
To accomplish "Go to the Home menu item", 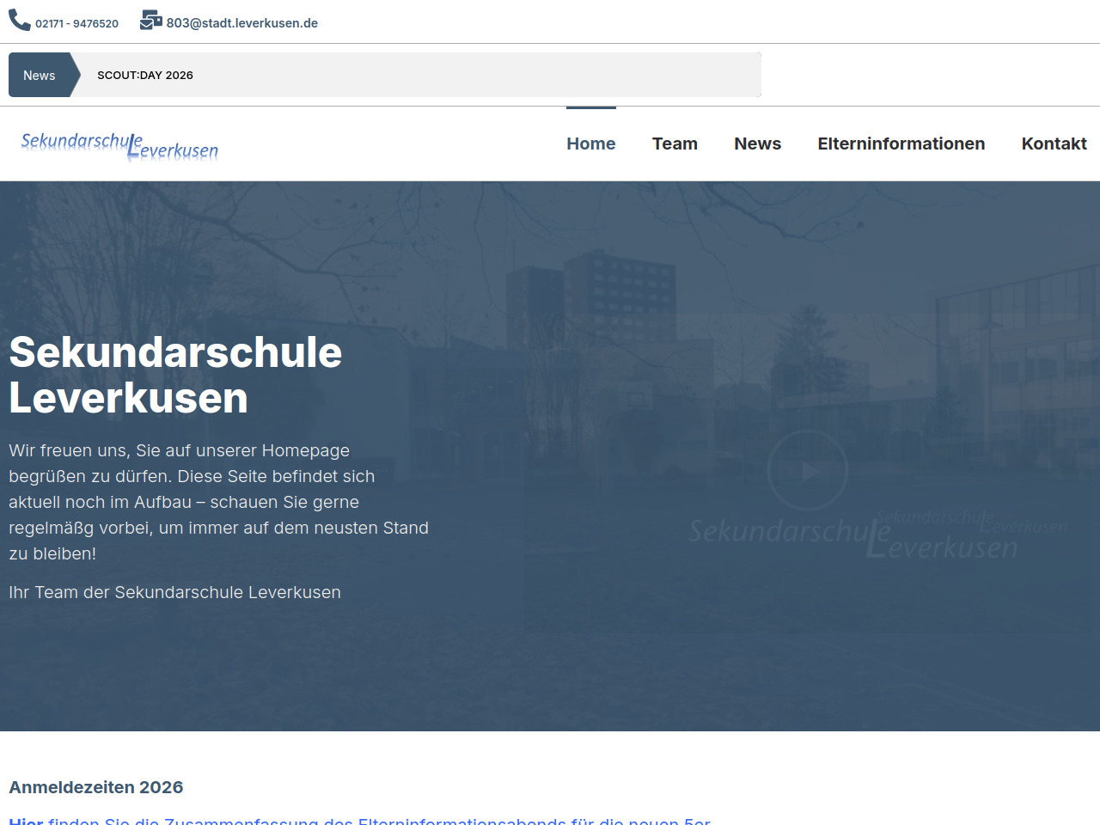I will 590,144.
